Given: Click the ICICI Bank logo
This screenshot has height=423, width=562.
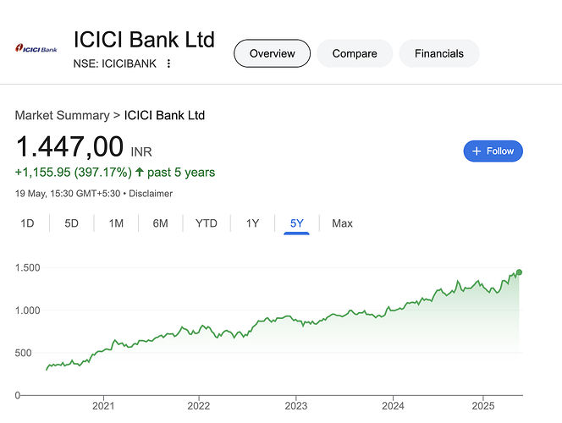Looking at the screenshot, I should (x=36, y=48).
